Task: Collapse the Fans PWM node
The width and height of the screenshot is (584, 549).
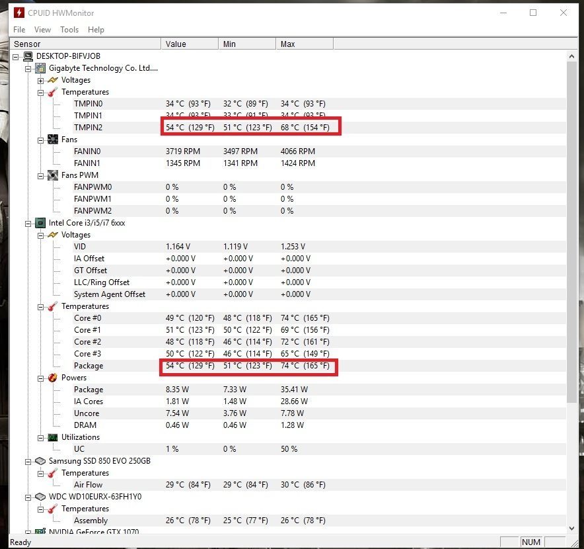Action: [x=40, y=176]
